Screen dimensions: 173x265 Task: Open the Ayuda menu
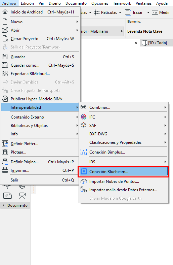point(162,3)
